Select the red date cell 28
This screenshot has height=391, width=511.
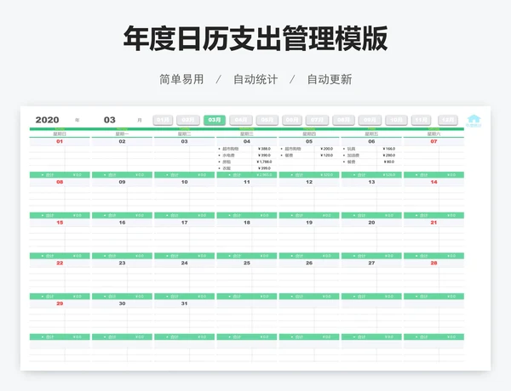point(433,263)
